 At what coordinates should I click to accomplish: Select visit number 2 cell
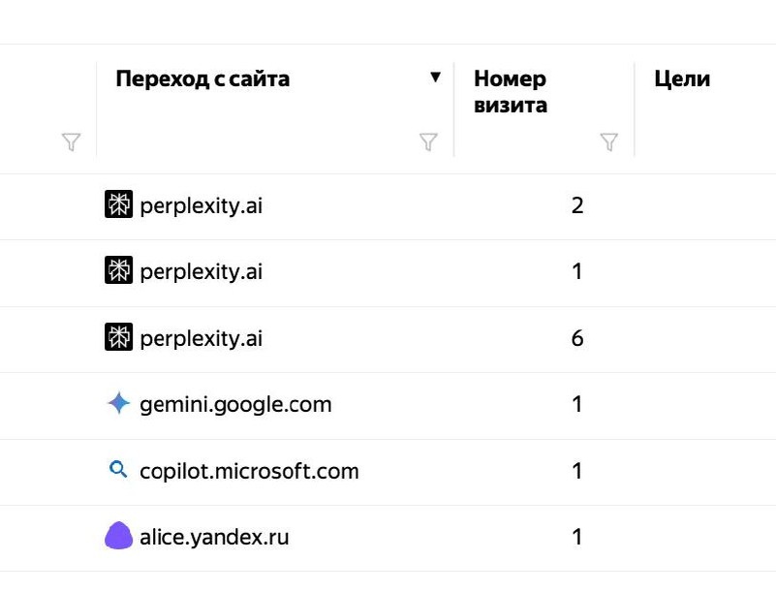click(577, 205)
